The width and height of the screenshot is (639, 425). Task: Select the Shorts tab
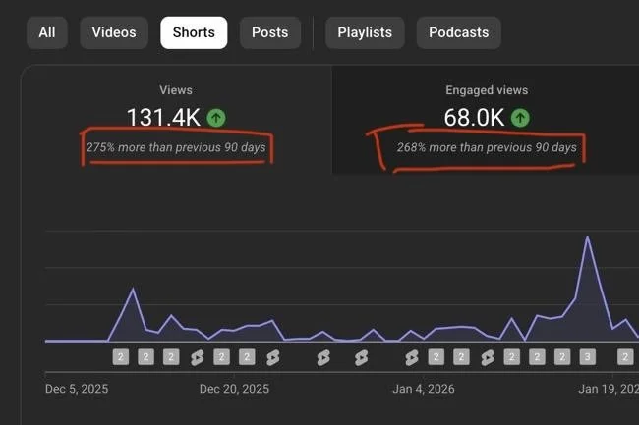pyautogui.click(x=194, y=32)
